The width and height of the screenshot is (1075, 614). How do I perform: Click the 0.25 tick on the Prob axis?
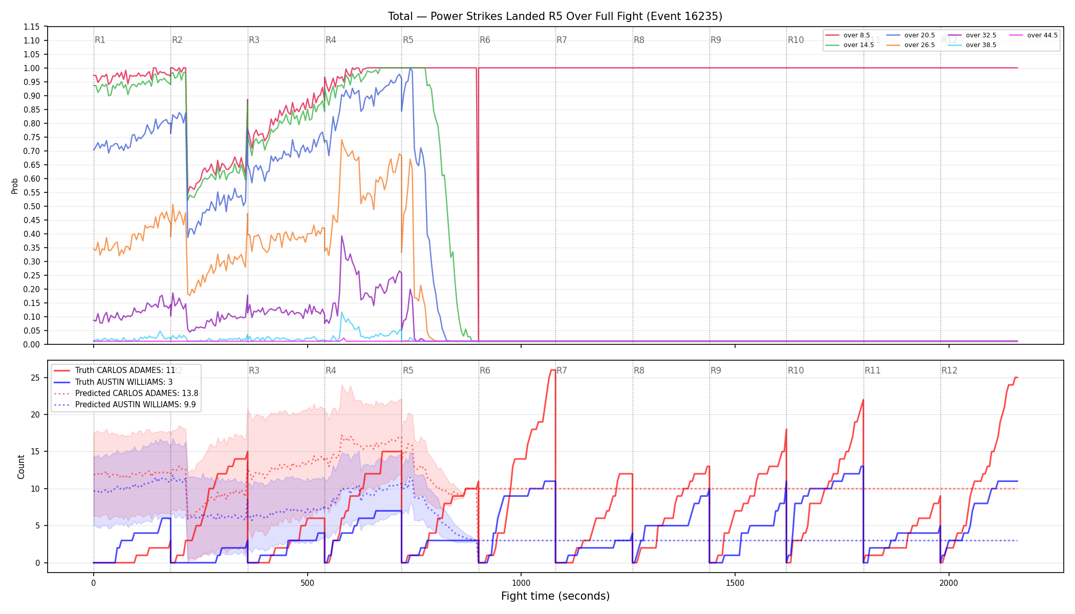click(x=32, y=275)
